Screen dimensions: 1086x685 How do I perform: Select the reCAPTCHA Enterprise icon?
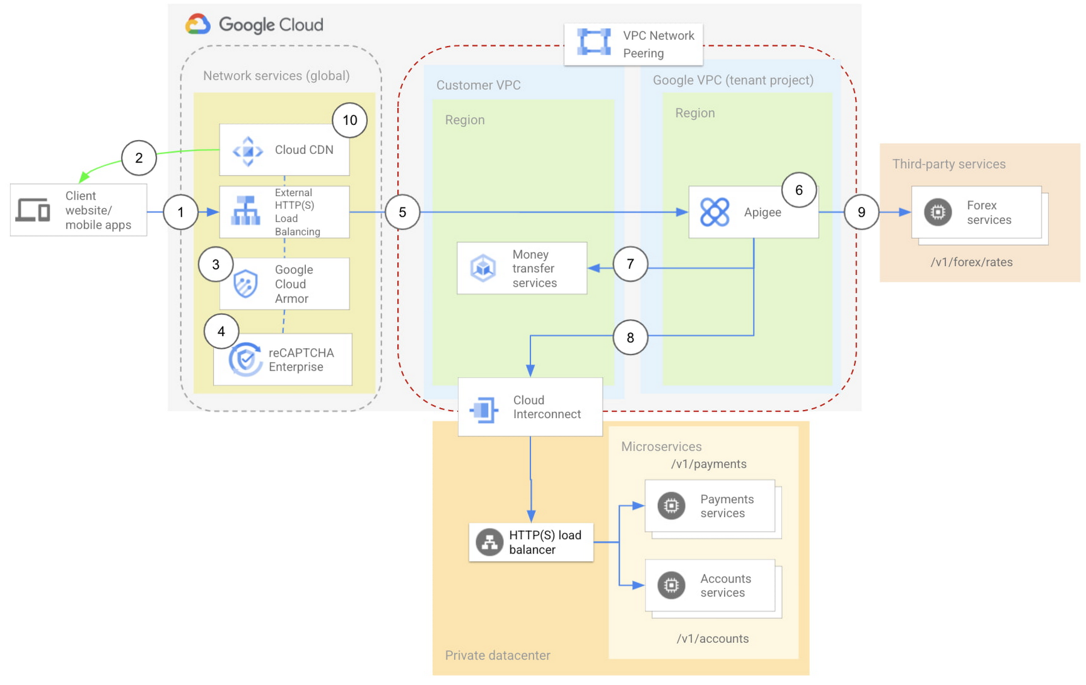[x=245, y=360]
